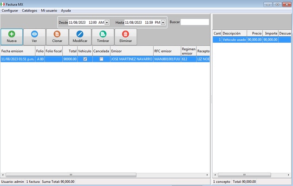Toggle the Vehiculo checkbox in invoice row
This screenshot has height=186, width=293.
85,59
